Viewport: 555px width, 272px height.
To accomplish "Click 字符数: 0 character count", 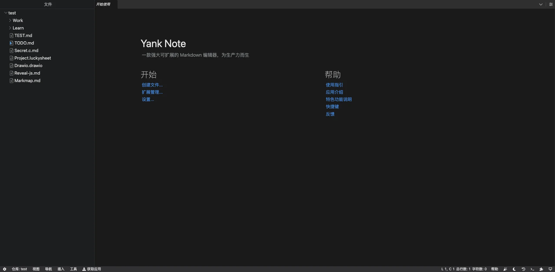I will click(479, 269).
